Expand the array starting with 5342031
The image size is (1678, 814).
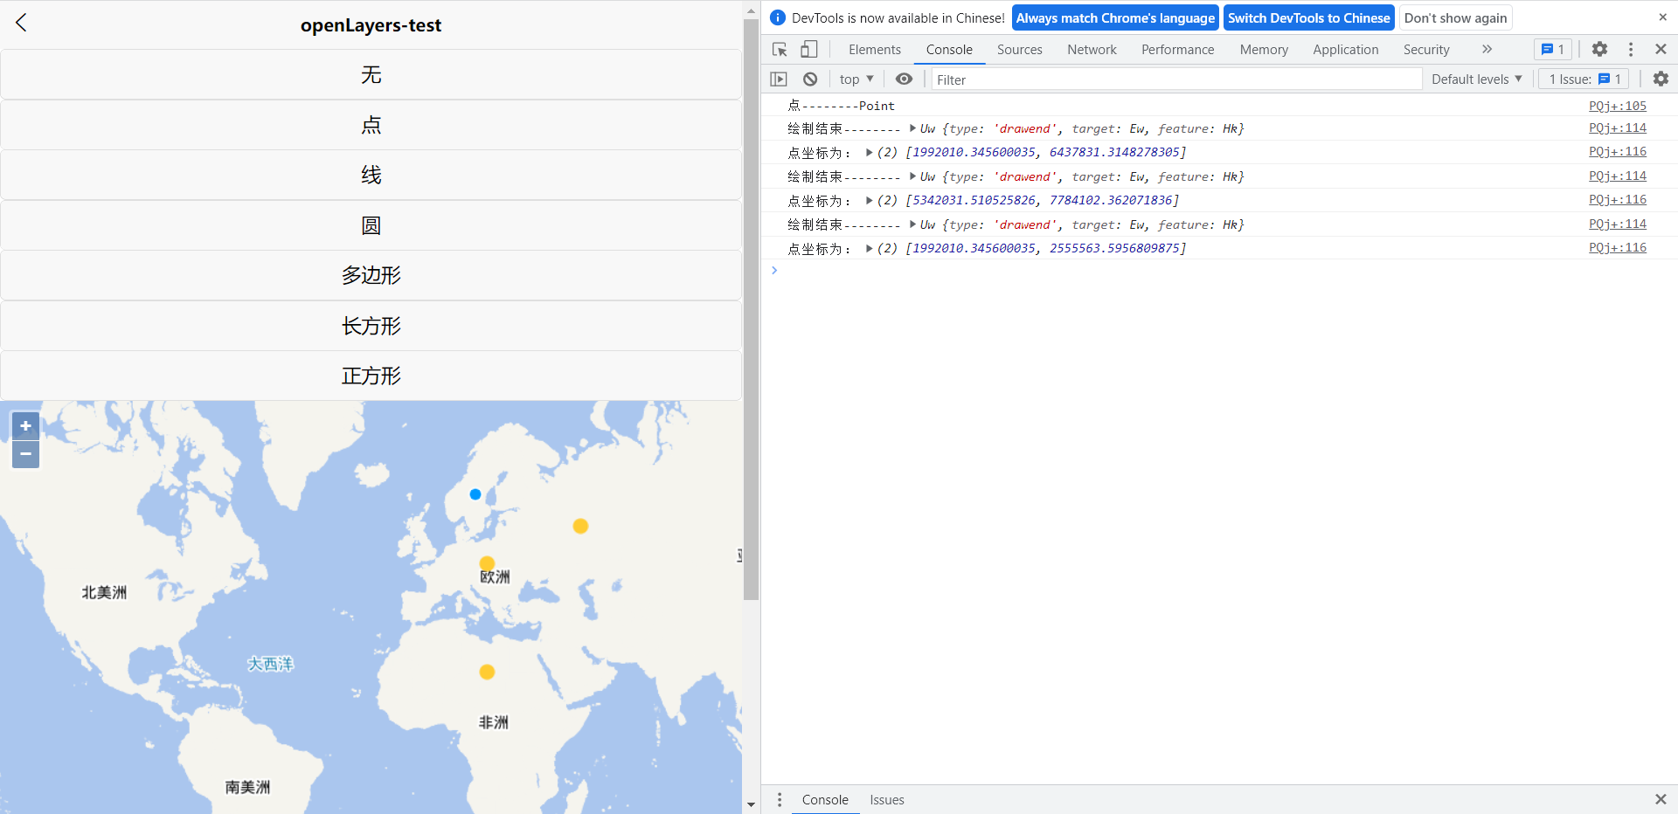point(870,200)
